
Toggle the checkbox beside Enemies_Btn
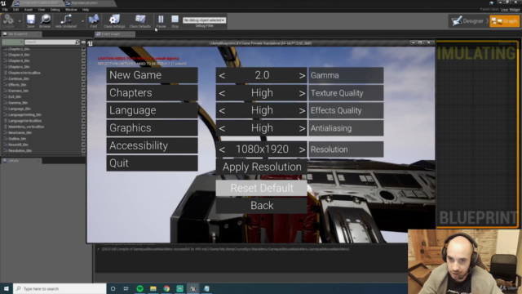click(x=83, y=91)
